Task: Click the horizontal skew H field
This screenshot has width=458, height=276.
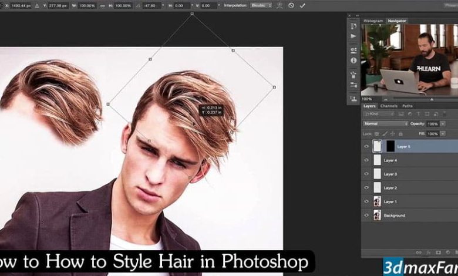Action: (x=181, y=5)
